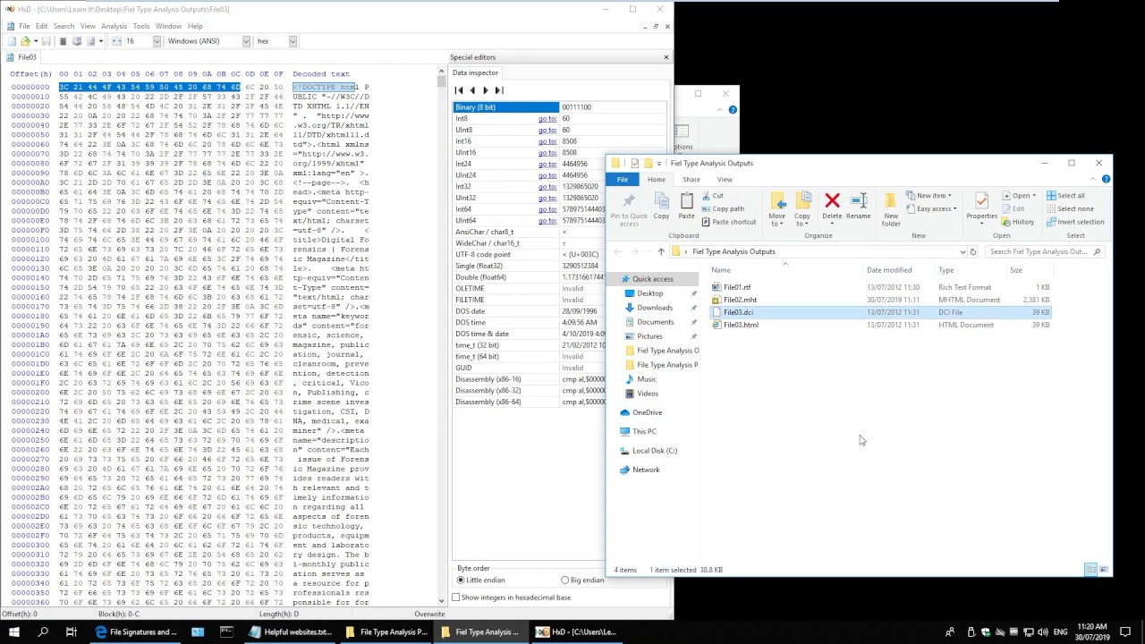Sort file list by Date modified column
The height and width of the screenshot is (644, 1145).
click(888, 270)
